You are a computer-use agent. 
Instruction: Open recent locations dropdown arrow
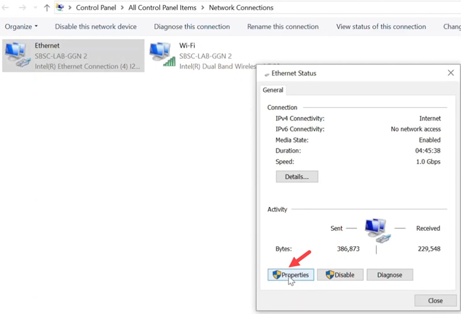35,8
